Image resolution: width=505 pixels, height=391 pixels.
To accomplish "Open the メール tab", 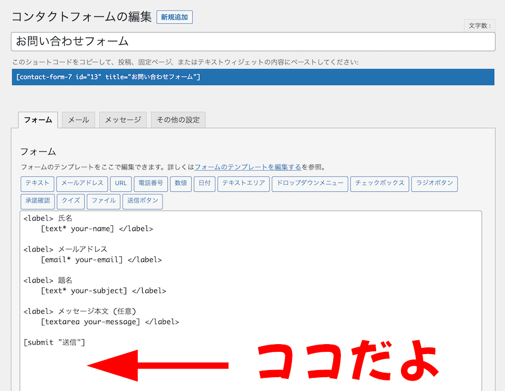I will click(x=78, y=120).
